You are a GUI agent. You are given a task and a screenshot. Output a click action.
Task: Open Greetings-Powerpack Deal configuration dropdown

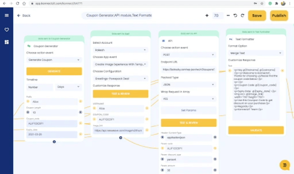pyautogui.click(x=121, y=79)
